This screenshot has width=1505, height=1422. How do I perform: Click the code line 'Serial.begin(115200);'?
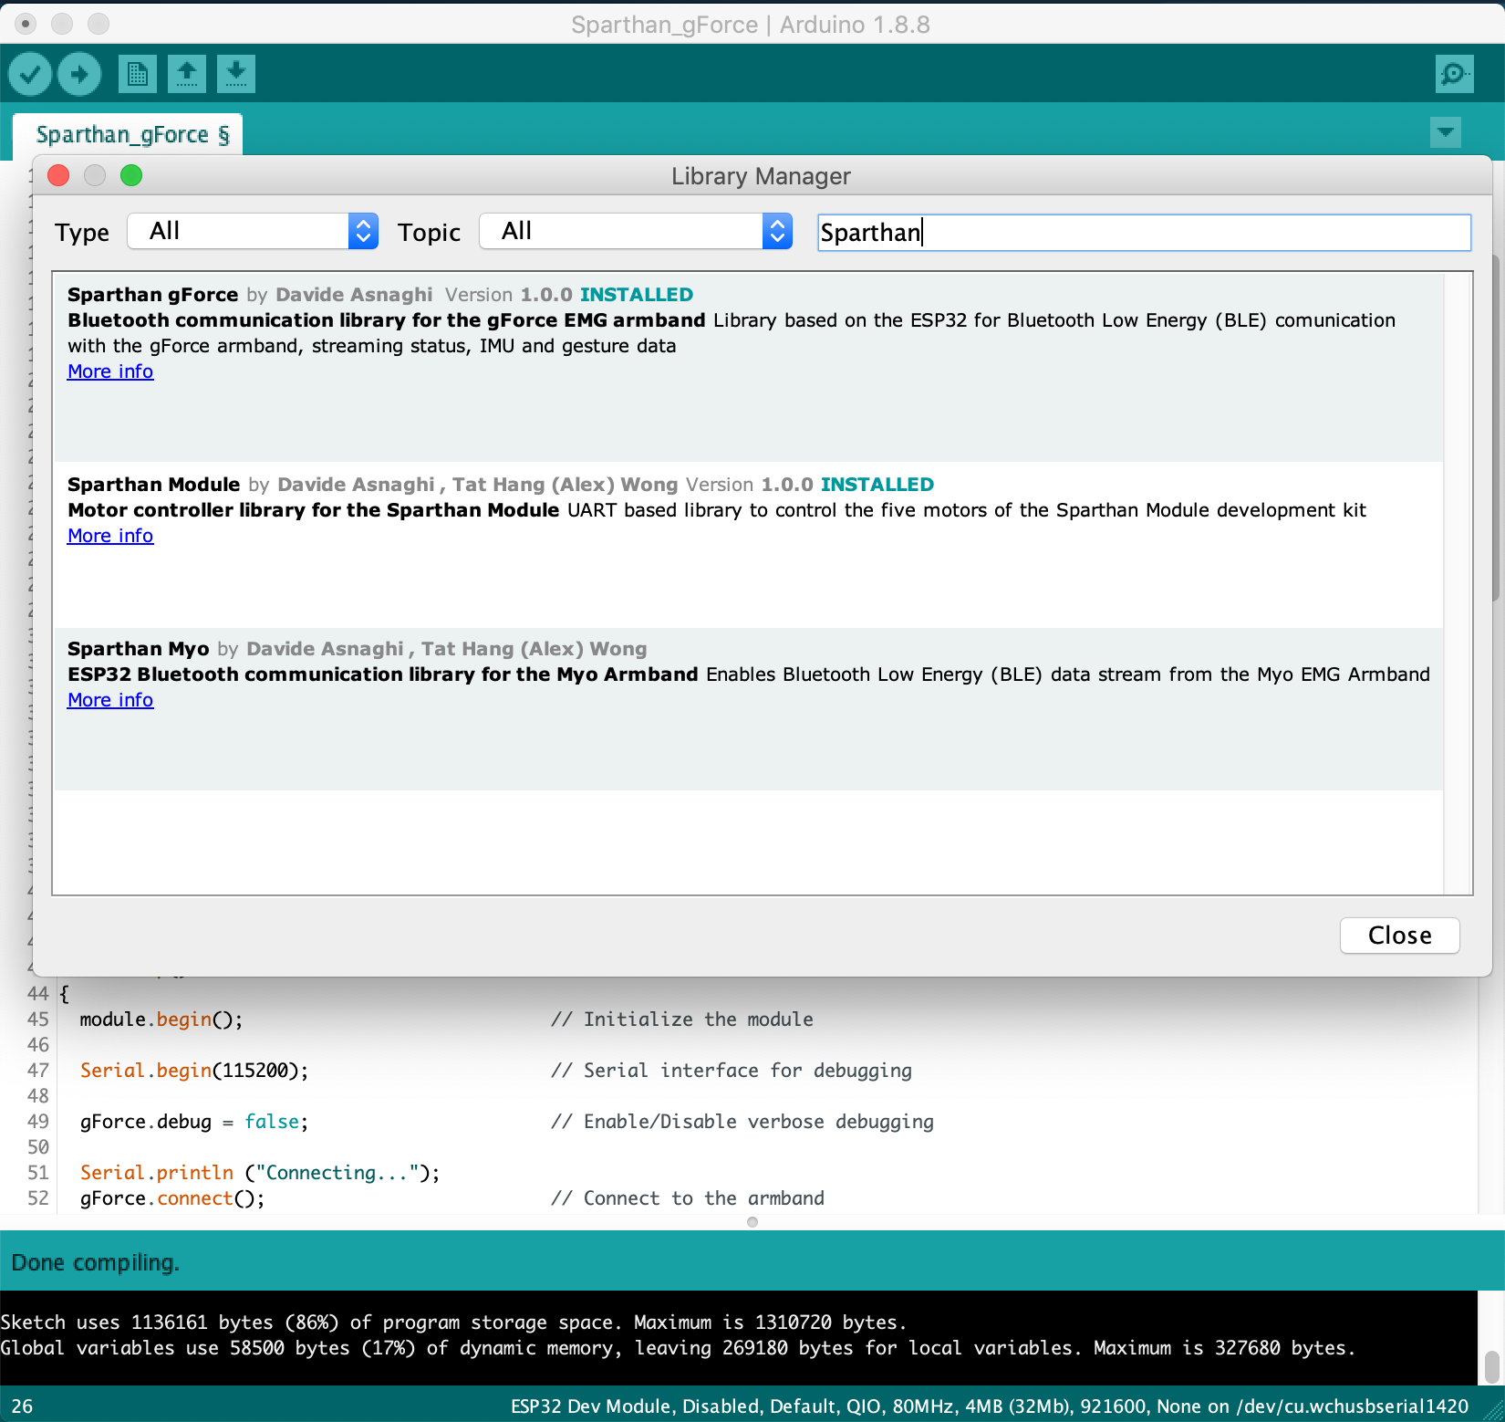pyautogui.click(x=194, y=1071)
